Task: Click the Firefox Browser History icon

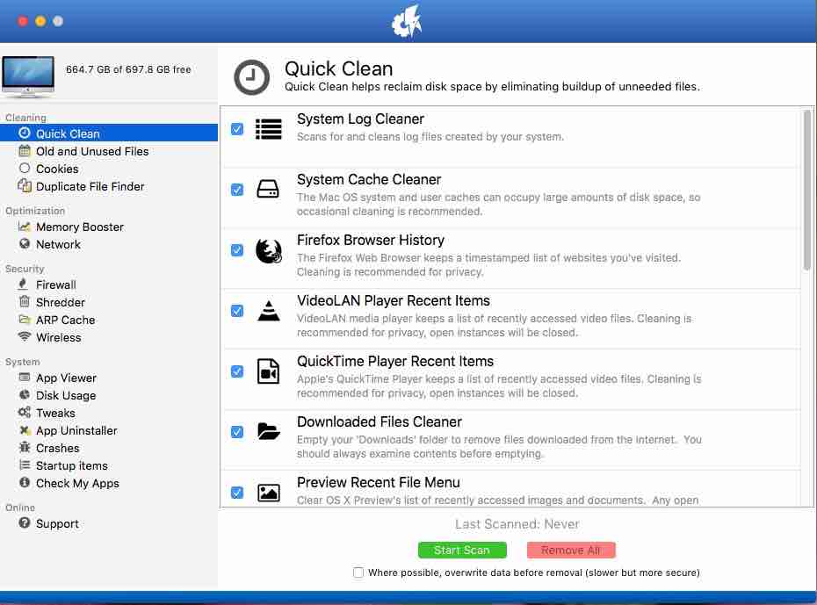Action: click(x=268, y=250)
